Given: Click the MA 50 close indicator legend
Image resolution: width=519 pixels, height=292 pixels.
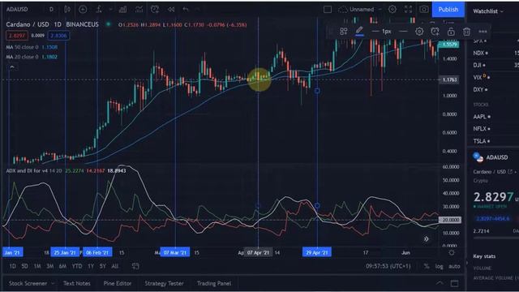Looking at the screenshot, I should (32, 47).
